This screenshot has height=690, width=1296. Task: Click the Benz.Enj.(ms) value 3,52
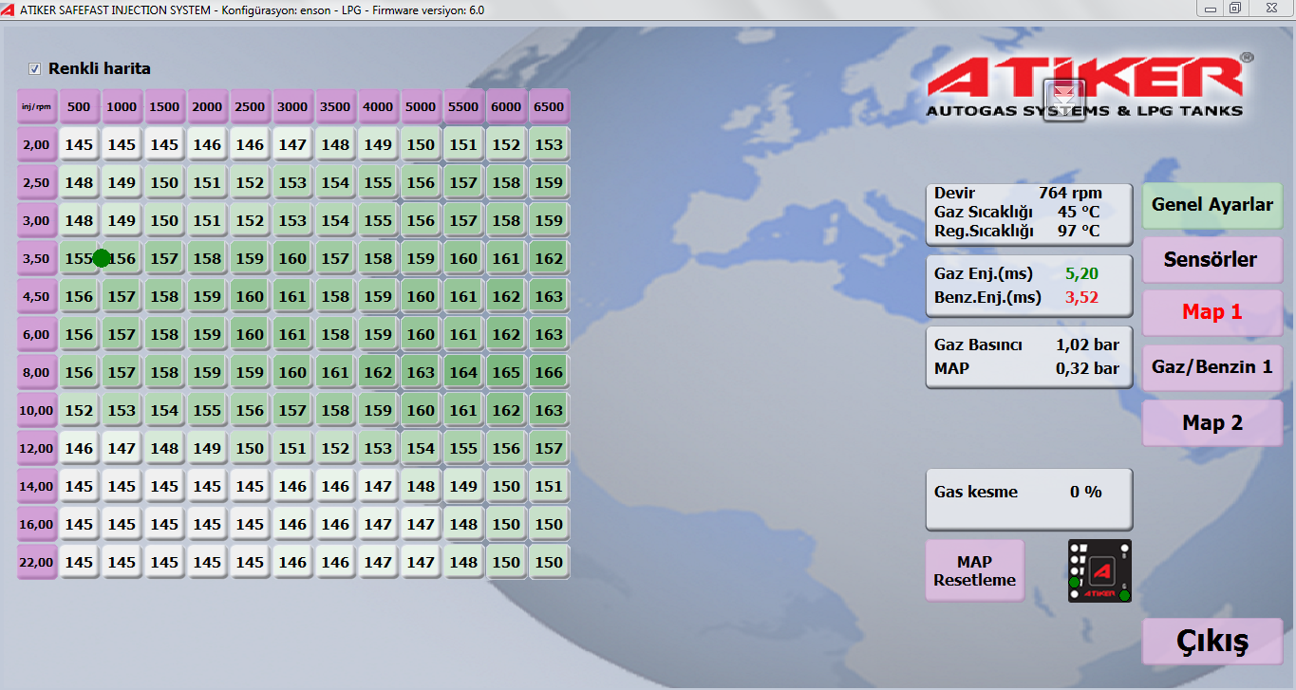pos(1082,297)
